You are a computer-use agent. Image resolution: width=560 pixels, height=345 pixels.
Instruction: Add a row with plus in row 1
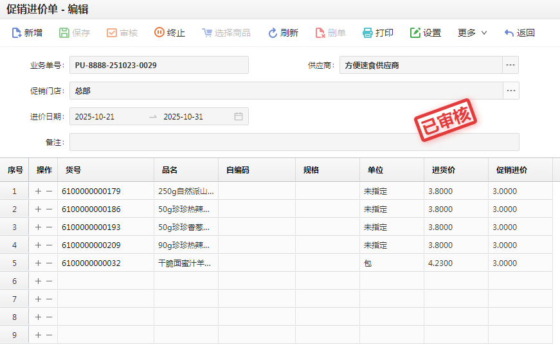click(x=38, y=191)
